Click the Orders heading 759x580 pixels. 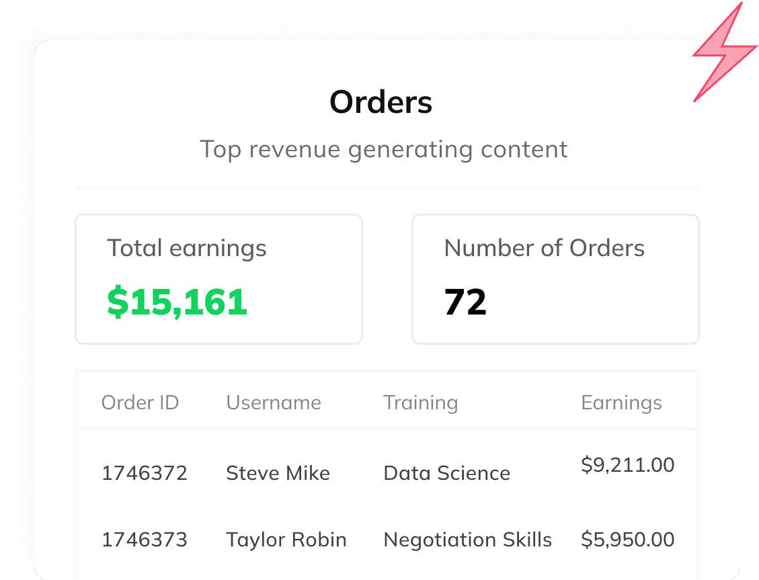[381, 102]
